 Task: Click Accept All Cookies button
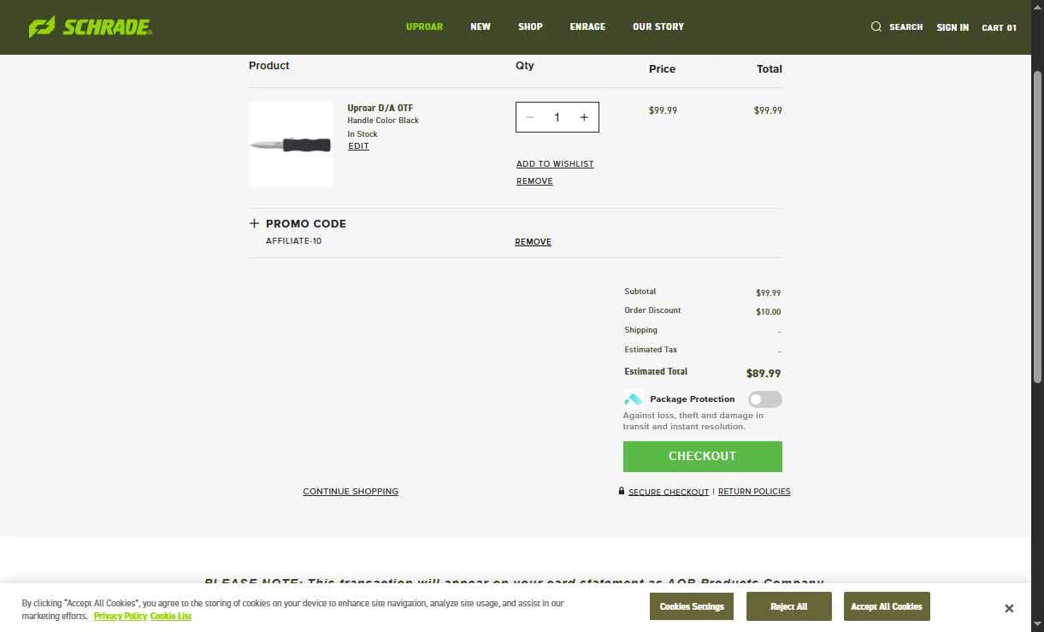click(x=887, y=606)
